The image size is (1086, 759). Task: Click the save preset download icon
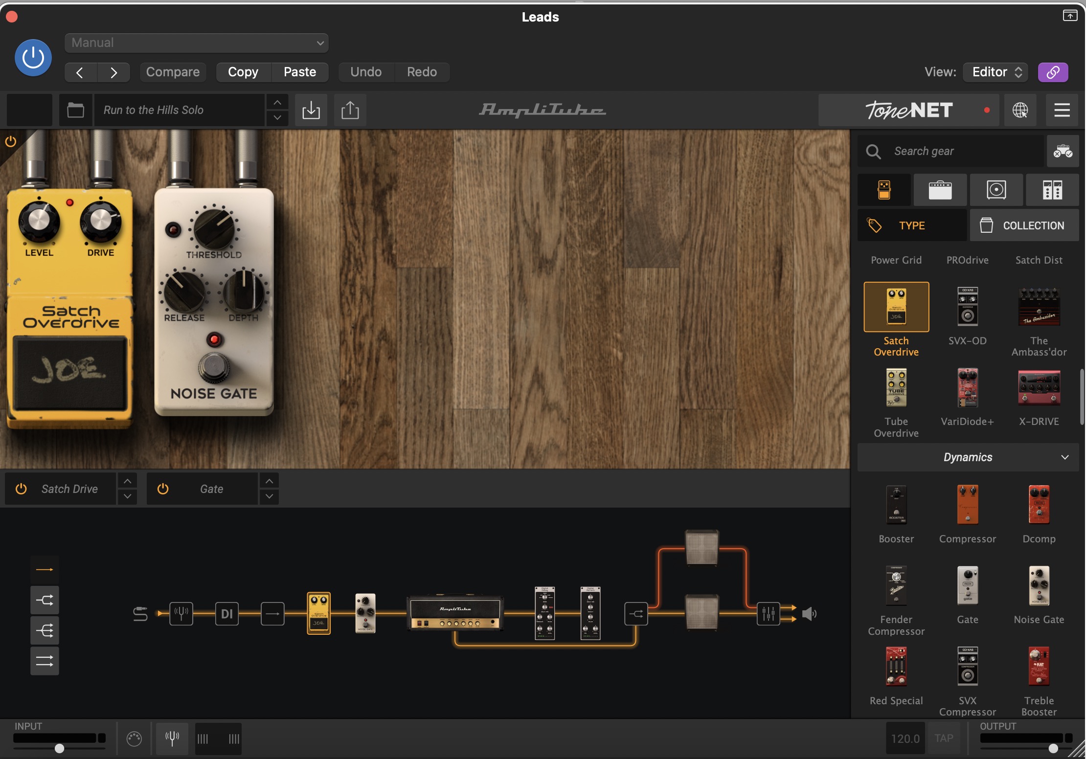tap(311, 110)
